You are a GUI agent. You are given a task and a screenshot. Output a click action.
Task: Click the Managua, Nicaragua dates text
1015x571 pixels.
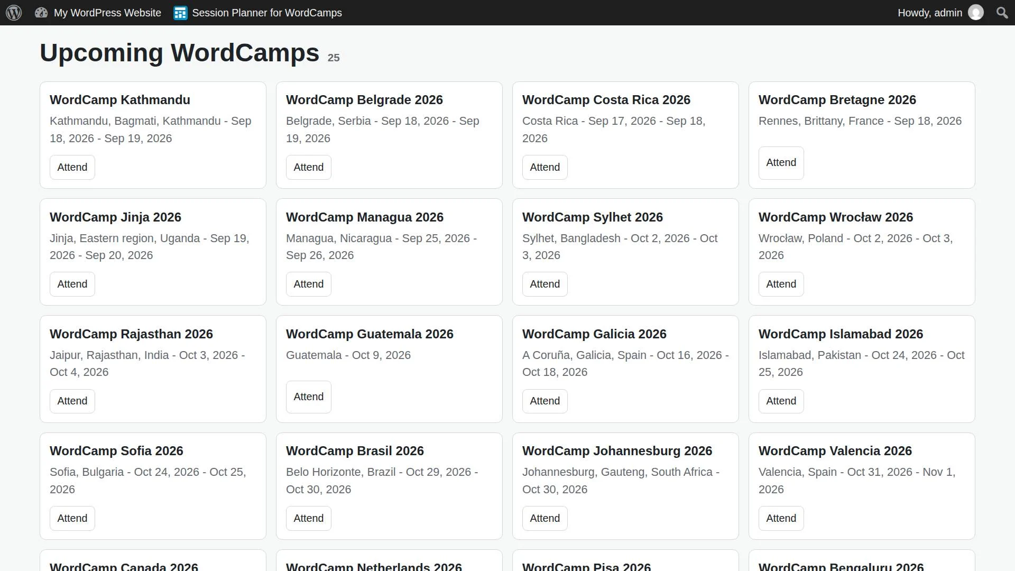[382, 247]
